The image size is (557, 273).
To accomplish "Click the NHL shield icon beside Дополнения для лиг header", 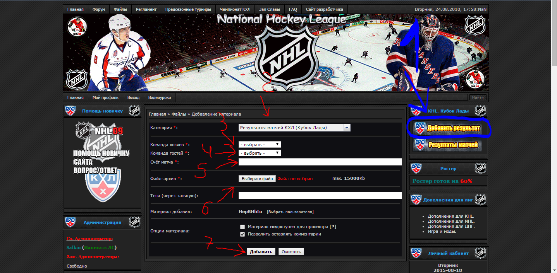I will (x=480, y=200).
